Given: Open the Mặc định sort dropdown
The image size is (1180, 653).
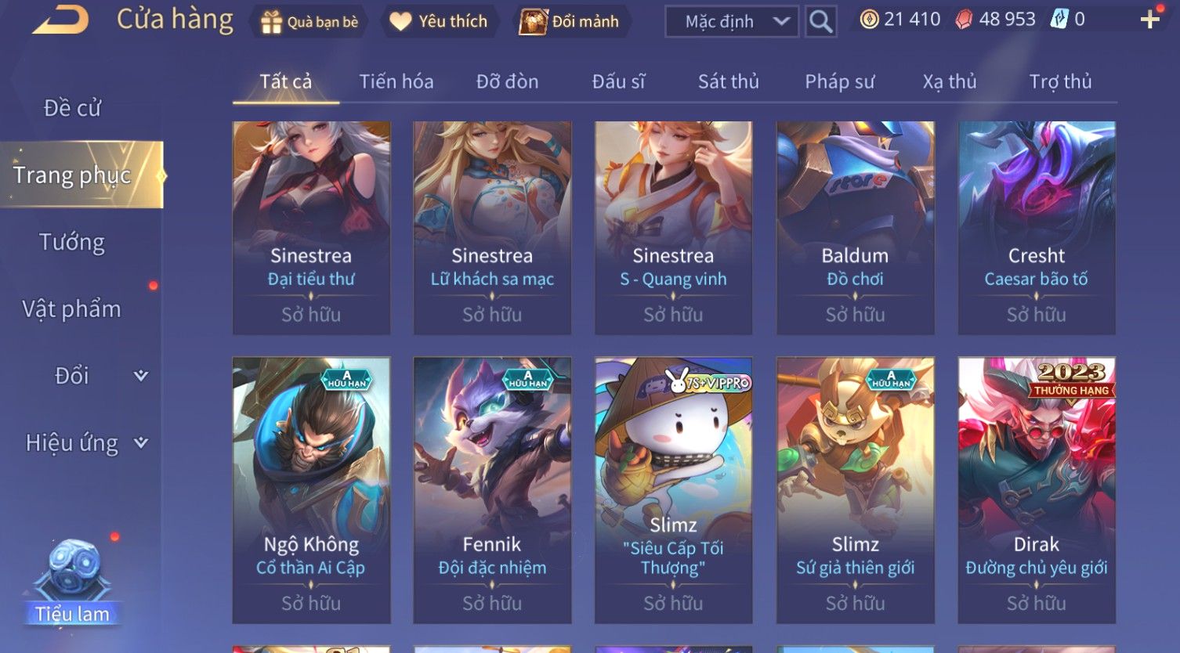Looking at the screenshot, I should 731,21.
